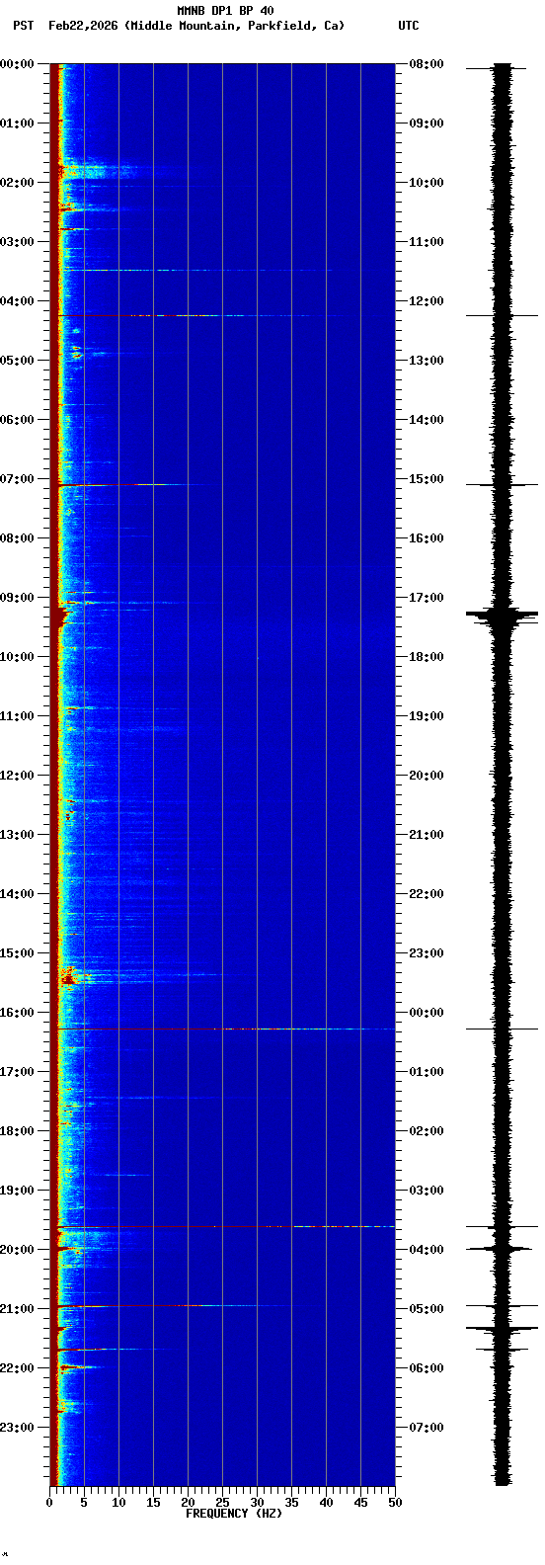Click the 00:00 PST time label
This screenshot has width=545, height=1565.
(16, 64)
